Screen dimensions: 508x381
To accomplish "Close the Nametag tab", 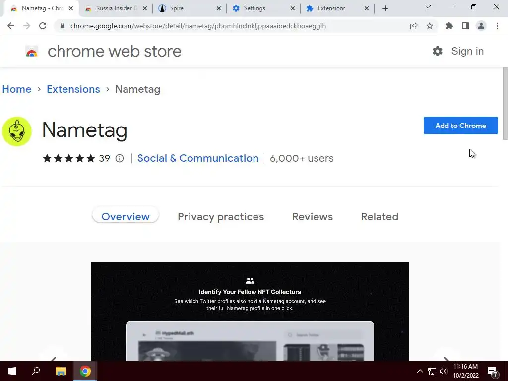I will [x=71, y=8].
